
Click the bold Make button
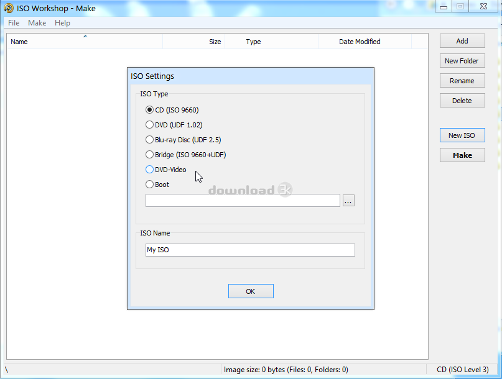tap(462, 155)
